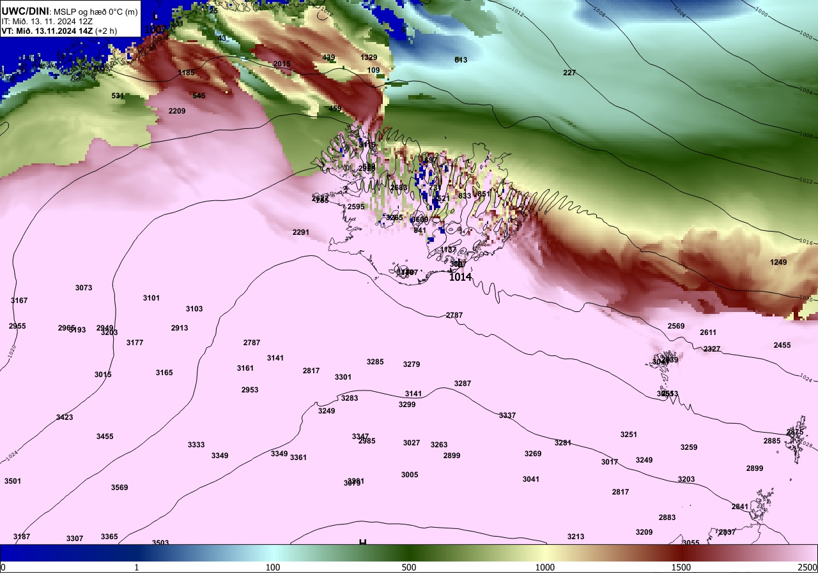Click the map value 2291
Image resolution: width=818 pixels, height=573 pixels.
pyautogui.click(x=301, y=232)
